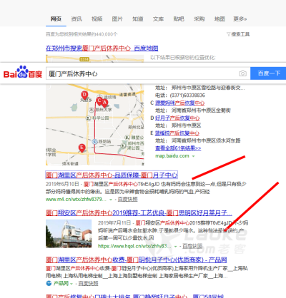Switch to the 资讯 tab
Screen dimensions: 286x298
[x=77, y=19]
